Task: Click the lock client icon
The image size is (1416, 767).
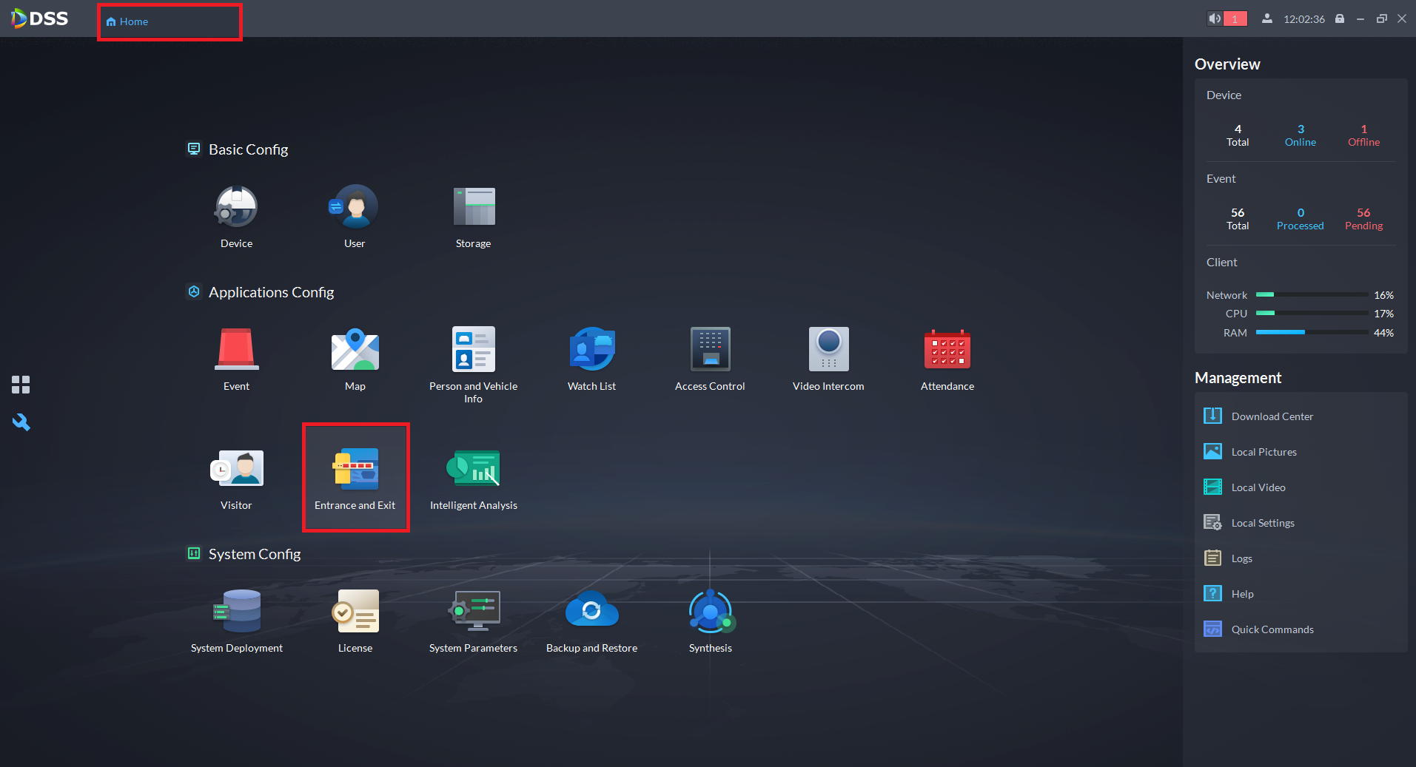Action: coord(1340,19)
